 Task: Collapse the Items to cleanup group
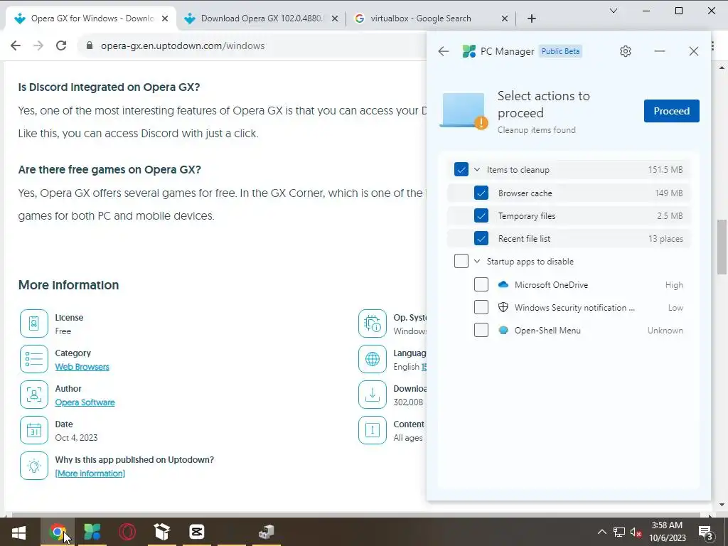click(x=477, y=169)
